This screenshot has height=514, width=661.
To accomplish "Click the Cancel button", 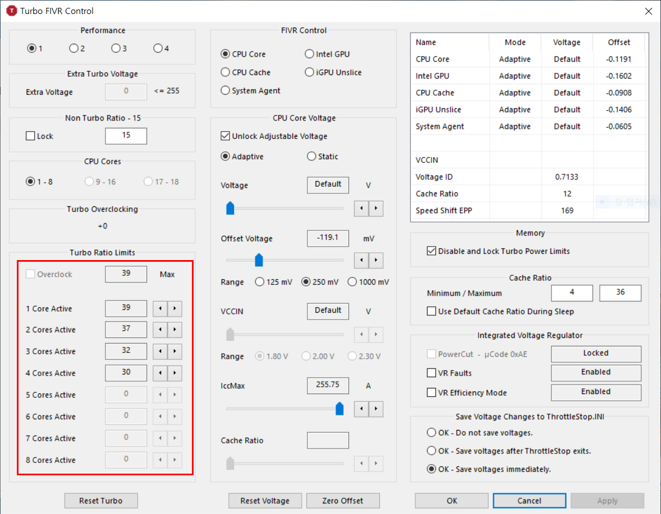I will tap(530, 501).
